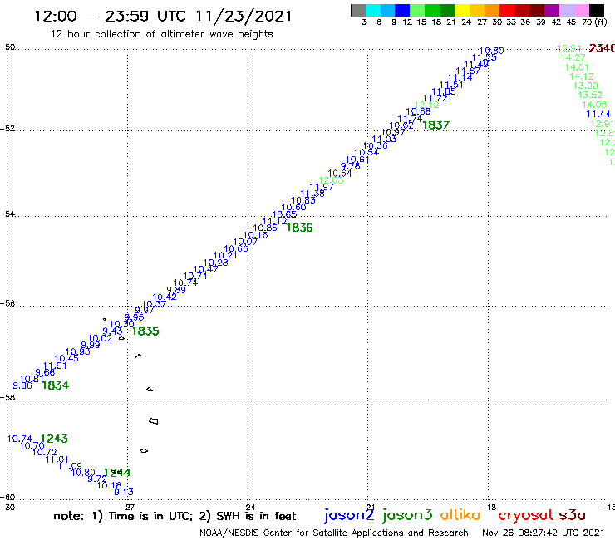Click the -50 latitude axis label
This screenshot has height=540, width=615.
coord(7,47)
